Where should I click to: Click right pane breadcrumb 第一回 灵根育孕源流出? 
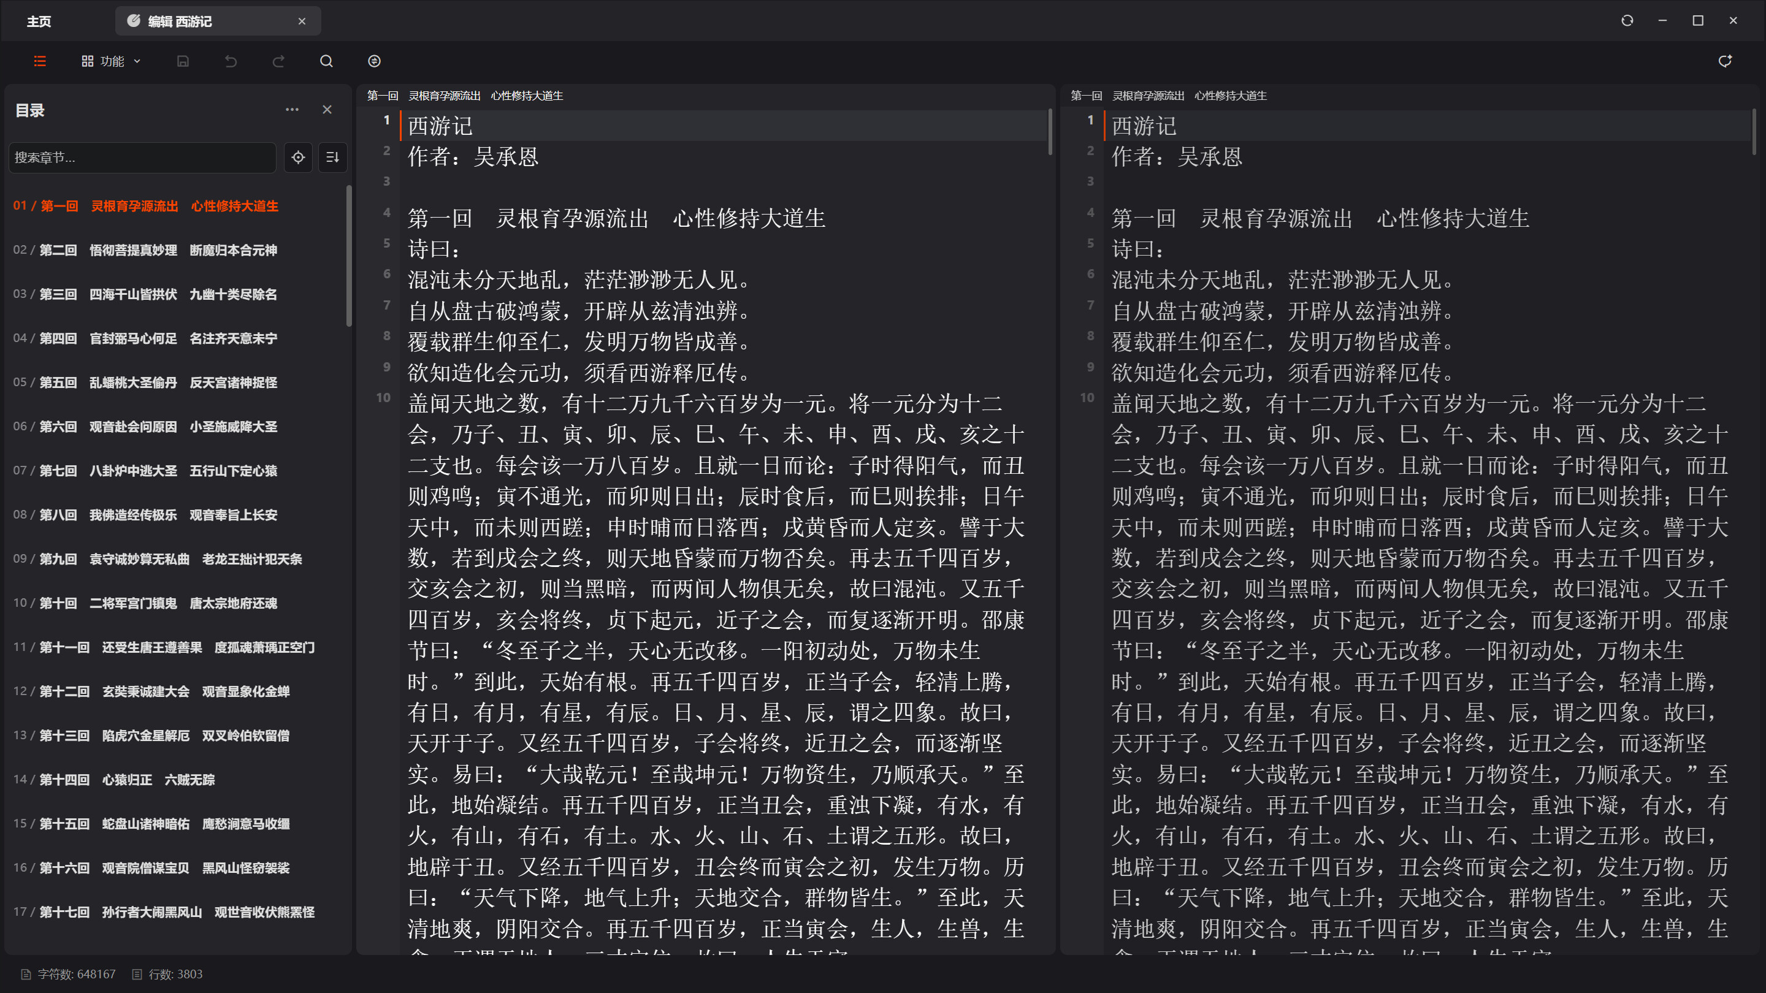[x=1169, y=96]
